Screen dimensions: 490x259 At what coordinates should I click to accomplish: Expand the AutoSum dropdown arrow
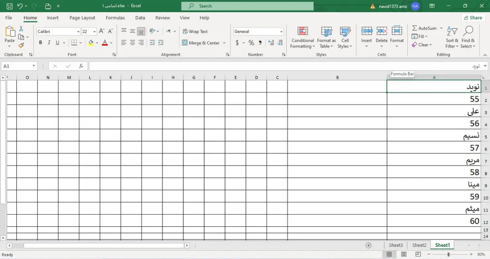[x=441, y=28]
